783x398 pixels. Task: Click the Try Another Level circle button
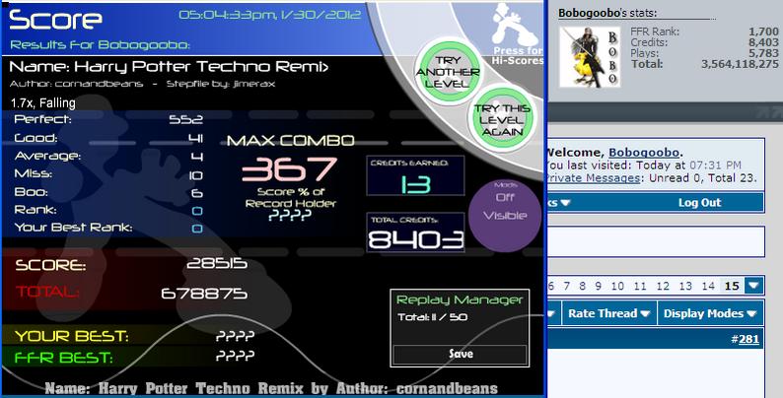pyautogui.click(x=448, y=72)
